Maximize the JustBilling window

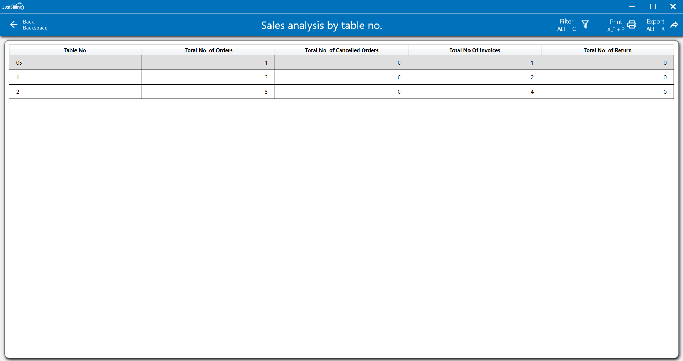[x=652, y=7]
